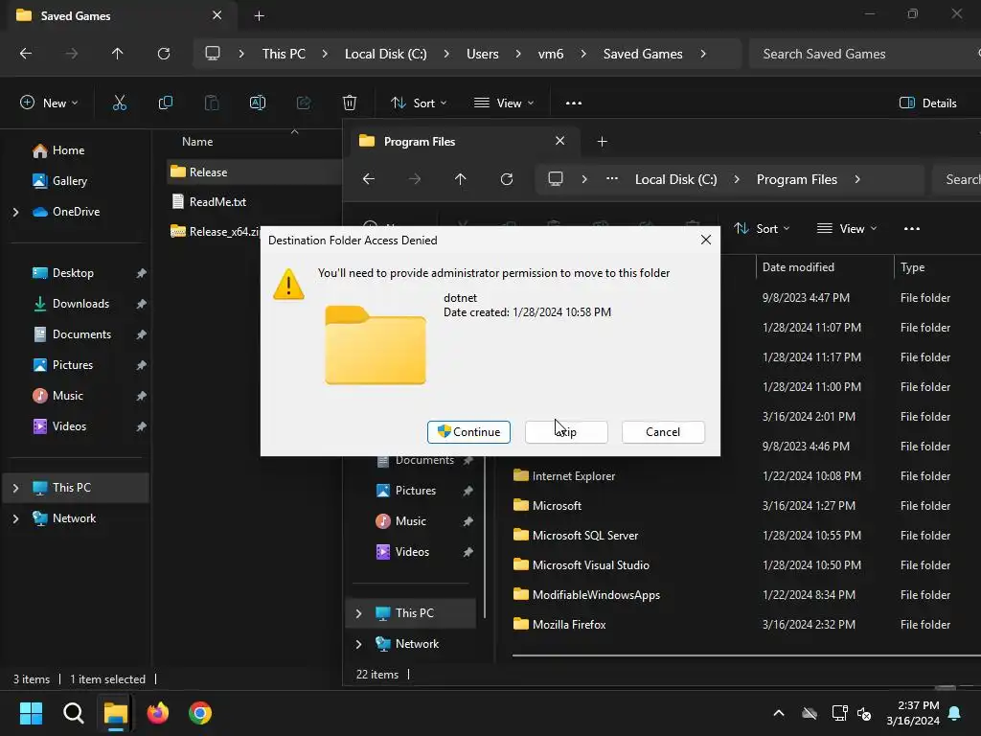Screen dimensions: 981x736
Task: Open the View dropdown in Program Files window
Action: [x=847, y=228]
